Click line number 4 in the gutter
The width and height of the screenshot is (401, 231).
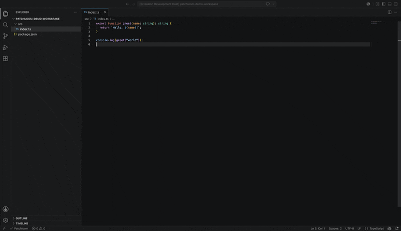89,36
